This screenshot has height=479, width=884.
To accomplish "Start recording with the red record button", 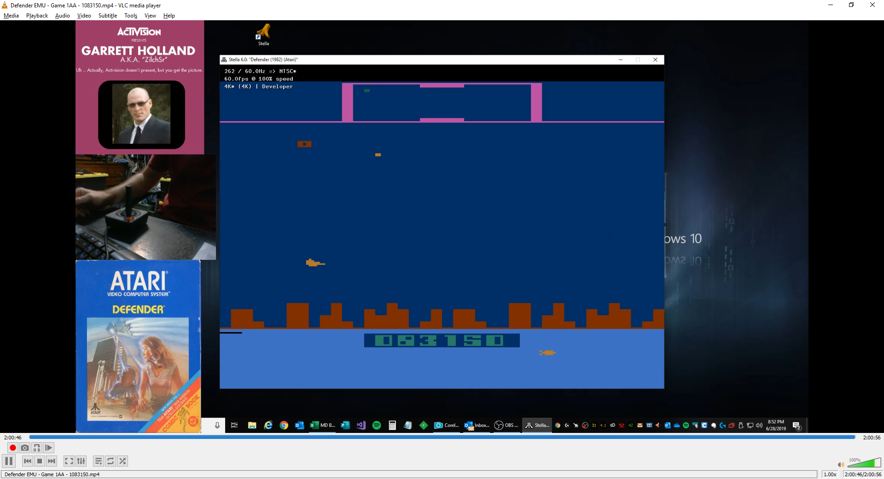I will 13,448.
